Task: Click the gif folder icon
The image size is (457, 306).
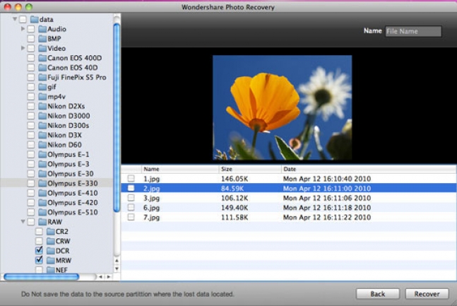Action: coord(42,87)
